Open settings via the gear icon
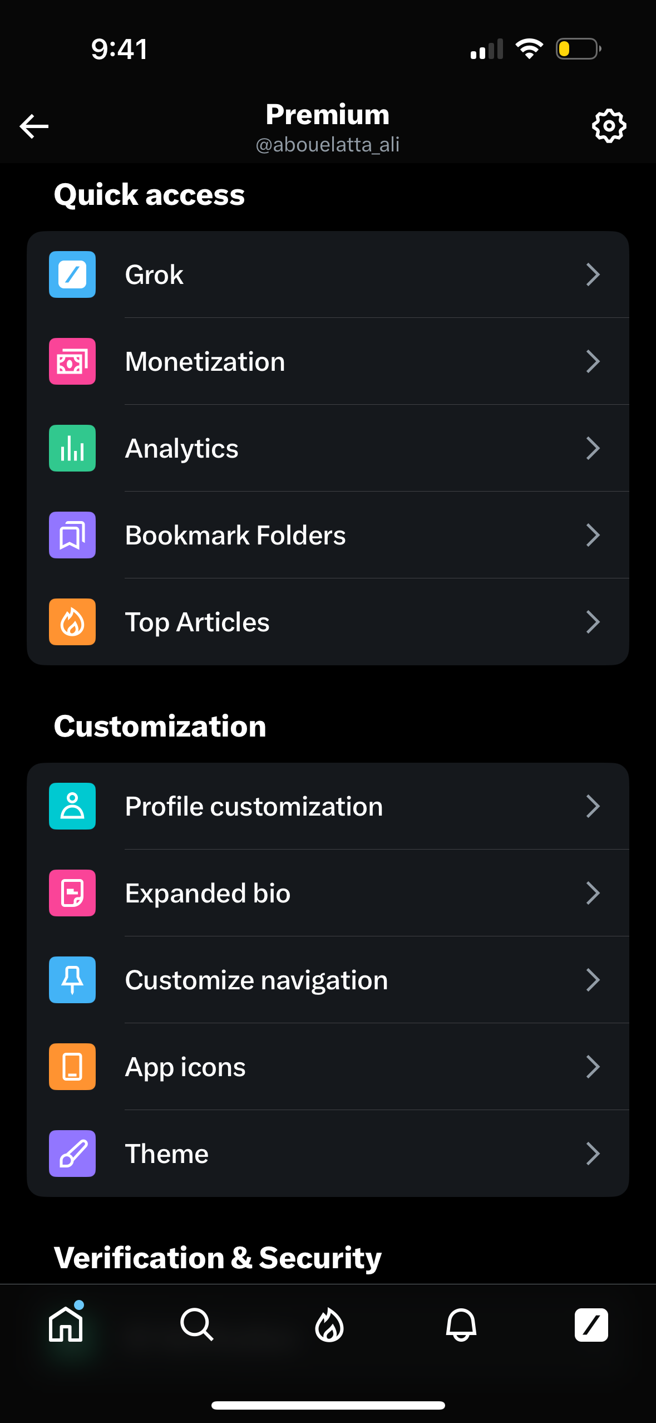Screen dimensions: 656x1423 tap(609, 126)
